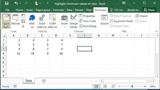Viewport: 160px width, 90px height.
Task: Open Excel Add-ins manager
Action: point(42,21)
